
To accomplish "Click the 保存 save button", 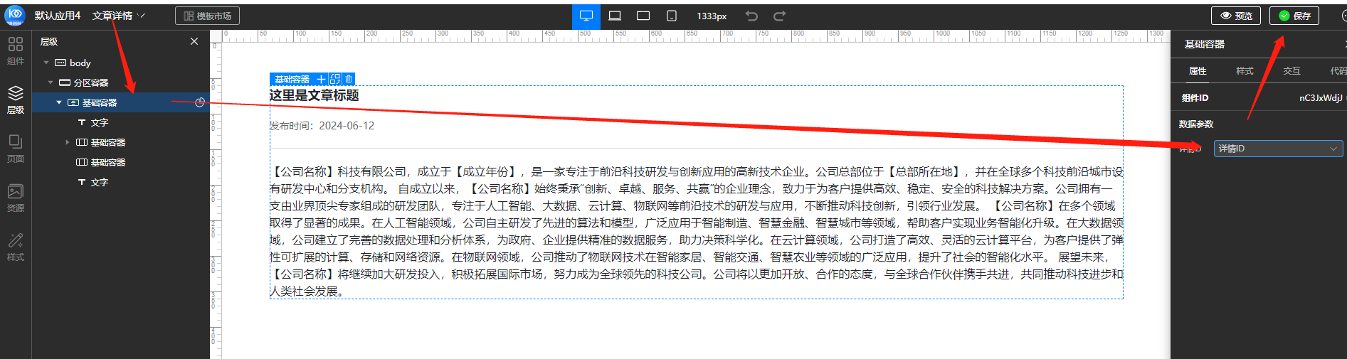I will click(x=1294, y=16).
